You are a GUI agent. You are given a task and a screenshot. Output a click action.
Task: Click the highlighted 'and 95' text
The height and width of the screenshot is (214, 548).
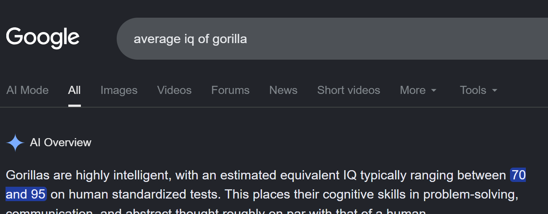(x=26, y=194)
